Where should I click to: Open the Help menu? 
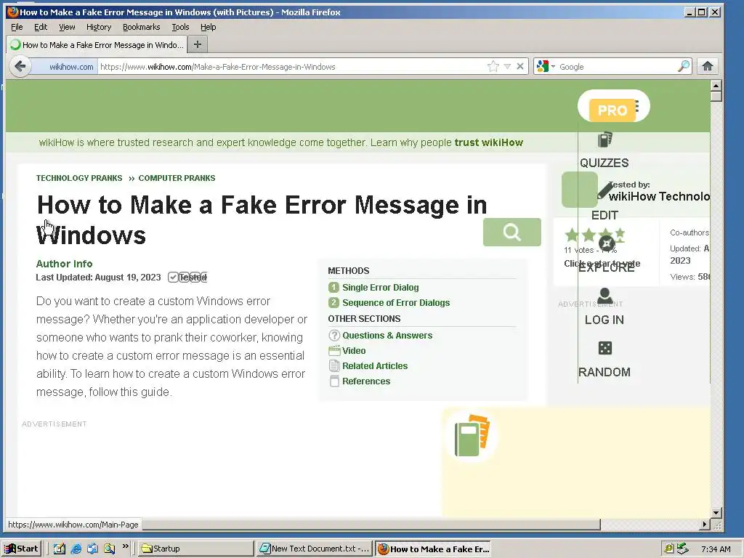click(208, 27)
